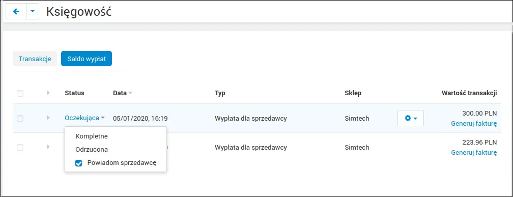
Task: Click Simtech in the 223.96 PLN row
Action: pyautogui.click(x=357, y=147)
